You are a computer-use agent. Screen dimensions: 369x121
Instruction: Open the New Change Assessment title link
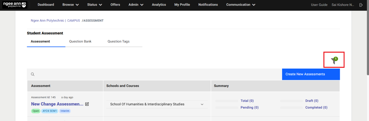(x=57, y=104)
